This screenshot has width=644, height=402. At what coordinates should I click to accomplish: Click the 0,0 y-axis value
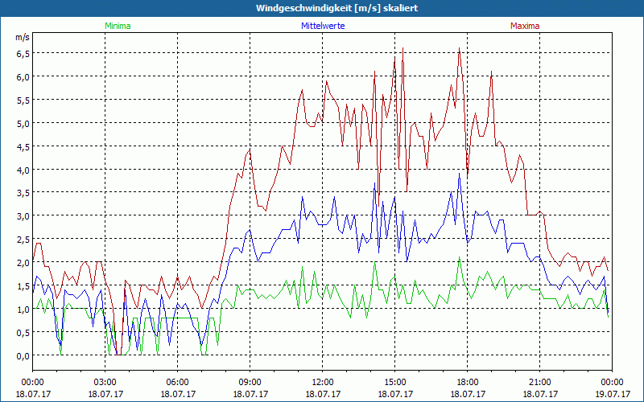click(x=23, y=355)
